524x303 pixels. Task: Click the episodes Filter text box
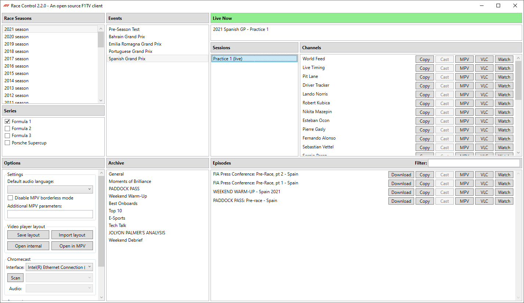coord(474,163)
